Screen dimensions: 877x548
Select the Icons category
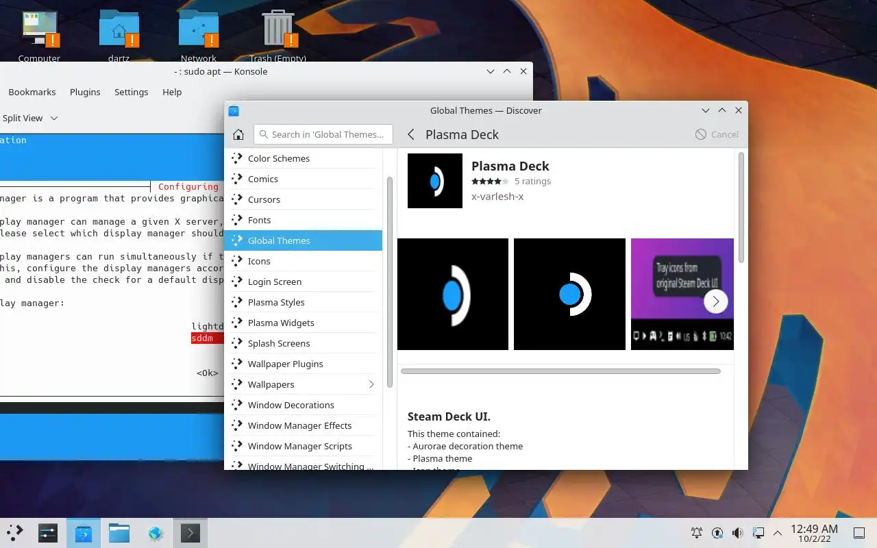pos(304,261)
